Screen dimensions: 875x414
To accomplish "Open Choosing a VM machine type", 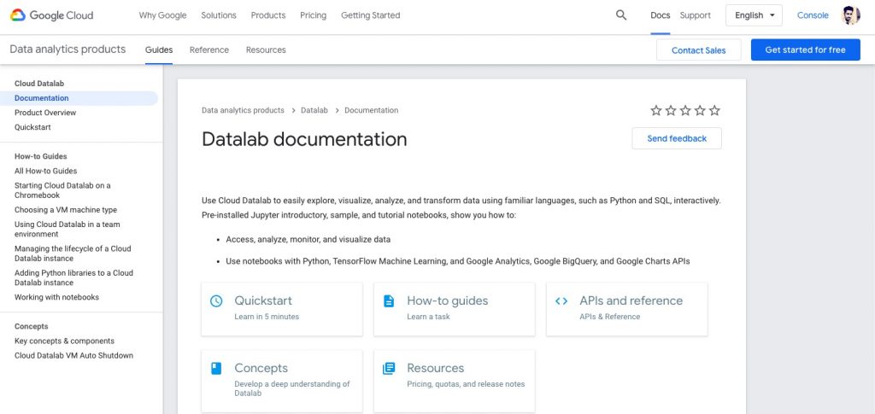I will point(66,210).
